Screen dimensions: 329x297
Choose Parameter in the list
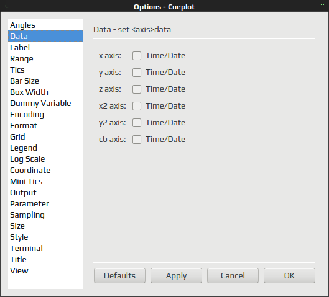(x=45, y=203)
